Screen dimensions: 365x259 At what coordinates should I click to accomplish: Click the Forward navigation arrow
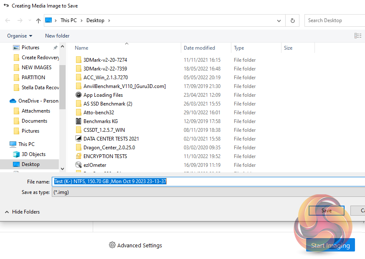coord(20,20)
